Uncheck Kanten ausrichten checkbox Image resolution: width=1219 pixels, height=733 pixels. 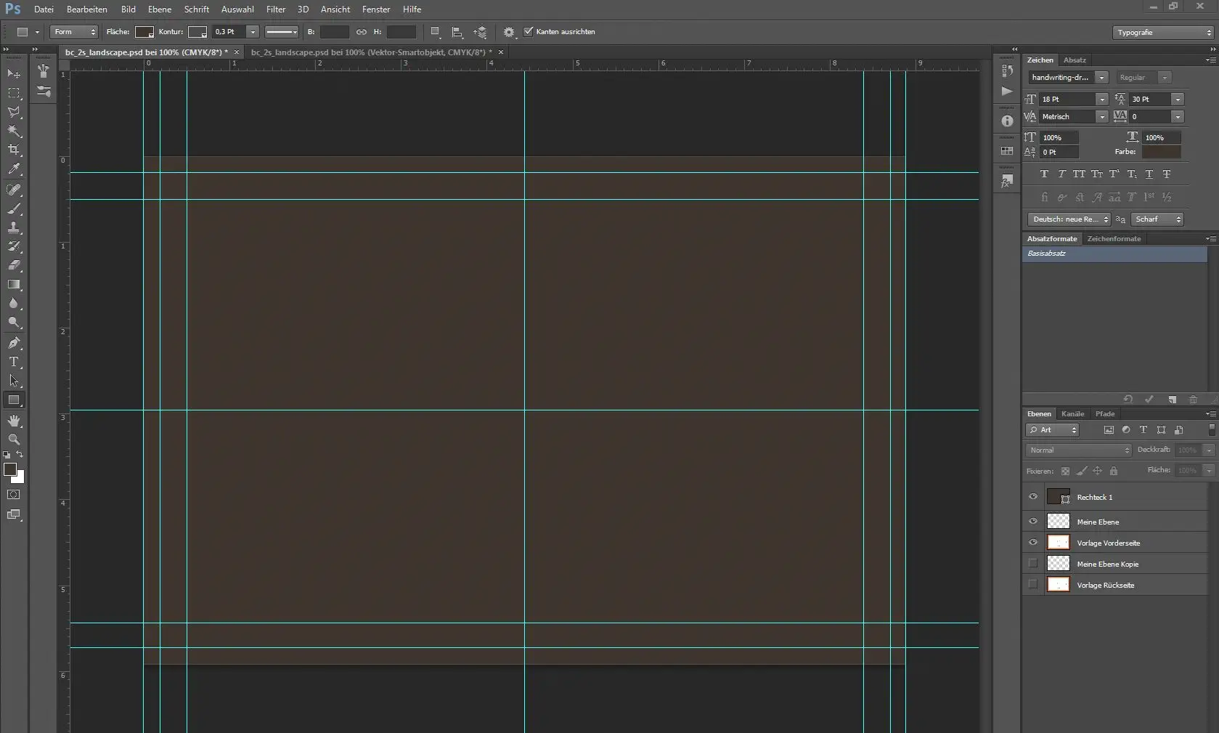pos(529,32)
